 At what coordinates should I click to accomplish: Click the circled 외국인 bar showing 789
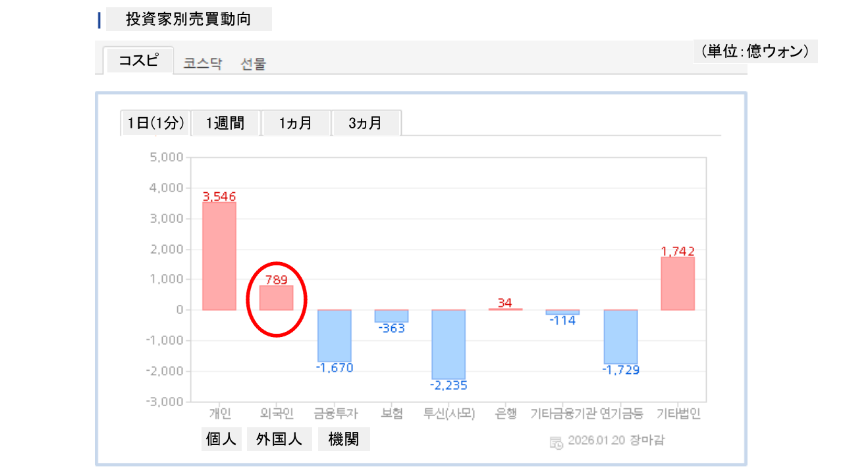[276, 298]
